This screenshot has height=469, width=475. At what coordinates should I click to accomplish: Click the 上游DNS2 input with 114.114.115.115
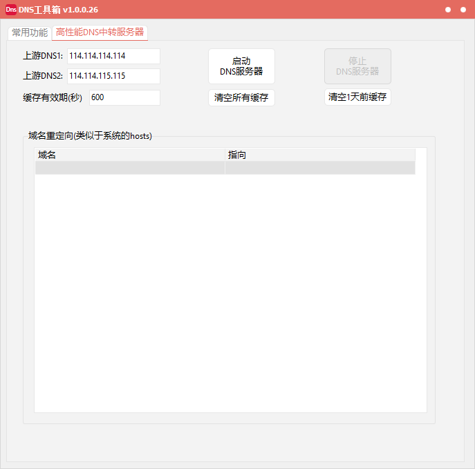point(113,76)
